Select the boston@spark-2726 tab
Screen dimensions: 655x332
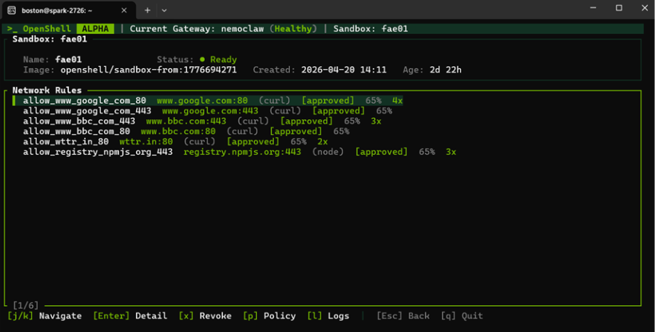[x=69, y=10]
